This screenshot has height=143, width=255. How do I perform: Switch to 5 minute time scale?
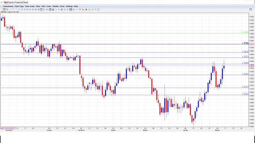pyautogui.click(x=19, y=10)
